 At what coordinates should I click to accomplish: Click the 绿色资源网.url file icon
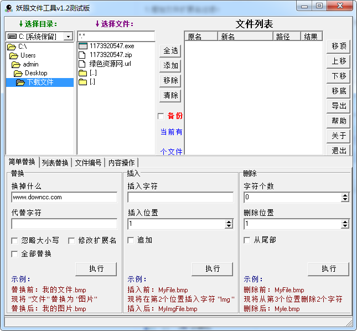pyautogui.click(x=82, y=64)
